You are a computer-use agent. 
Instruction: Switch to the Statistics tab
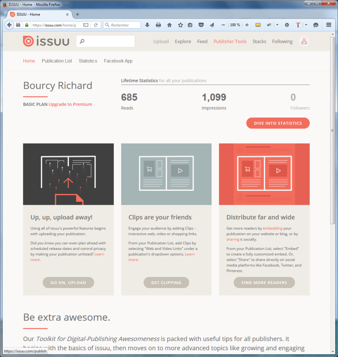click(x=88, y=61)
